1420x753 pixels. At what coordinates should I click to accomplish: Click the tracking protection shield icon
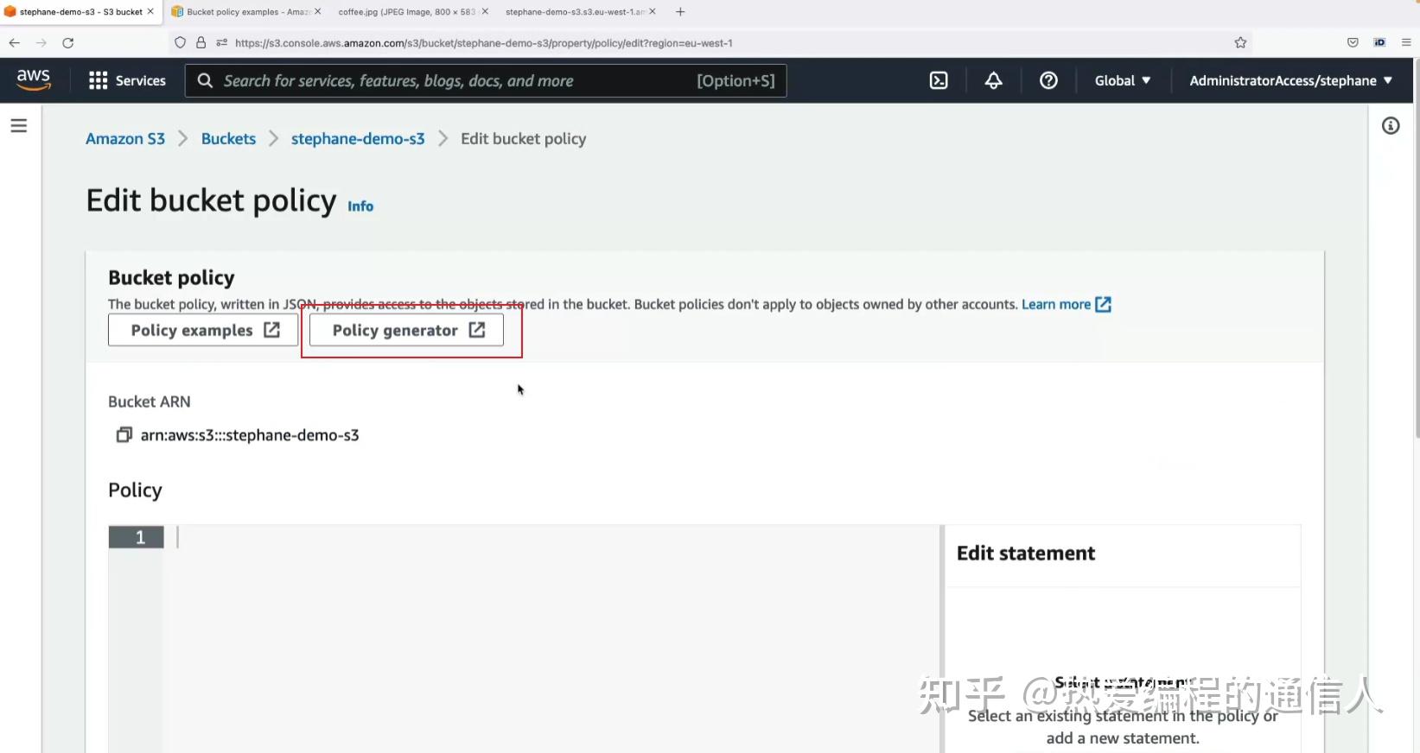pos(180,42)
